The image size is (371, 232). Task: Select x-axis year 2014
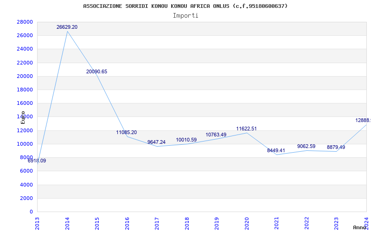(67, 224)
